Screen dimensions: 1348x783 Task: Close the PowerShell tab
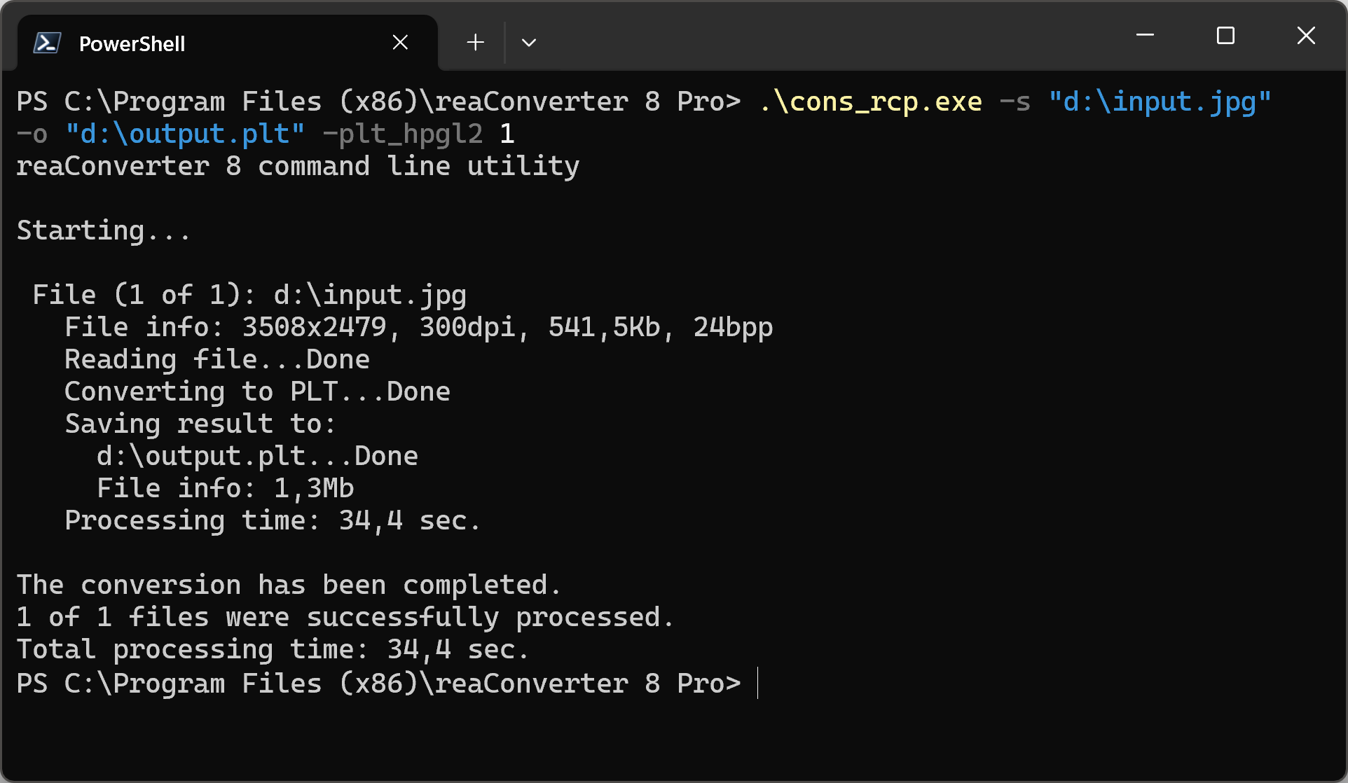point(400,43)
